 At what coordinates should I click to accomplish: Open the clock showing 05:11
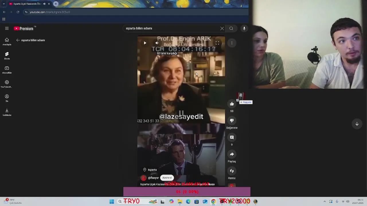coord(358,201)
